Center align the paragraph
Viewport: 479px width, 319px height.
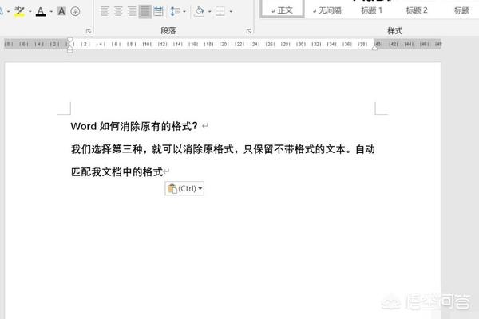tap(118, 11)
